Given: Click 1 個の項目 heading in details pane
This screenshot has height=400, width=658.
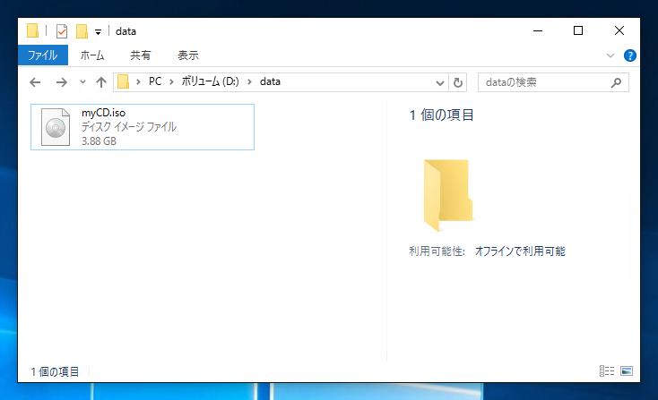Looking at the screenshot, I should point(441,115).
